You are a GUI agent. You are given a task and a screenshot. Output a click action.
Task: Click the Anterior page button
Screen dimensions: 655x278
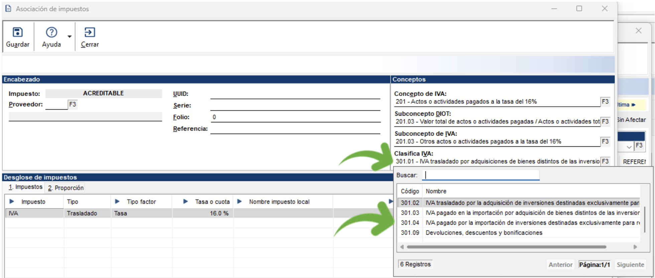560,265
